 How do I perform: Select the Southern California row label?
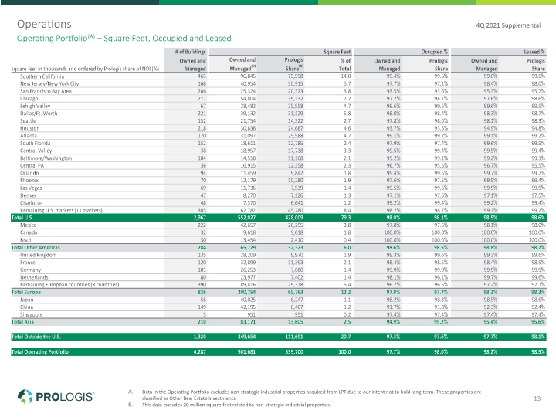(x=42, y=76)
